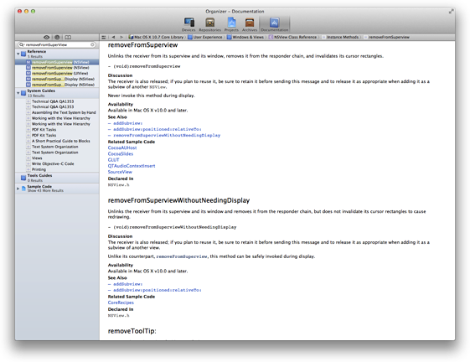Collapse the Reference results group
Image resolution: width=470 pixels, height=362 pixels.
[18, 54]
